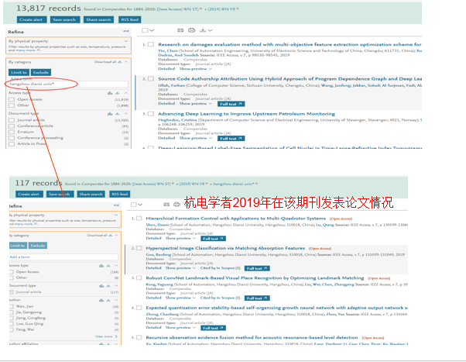Click print icon in 117 records toolbar
The width and height of the screenshot is (466, 362).
[x=176, y=205]
